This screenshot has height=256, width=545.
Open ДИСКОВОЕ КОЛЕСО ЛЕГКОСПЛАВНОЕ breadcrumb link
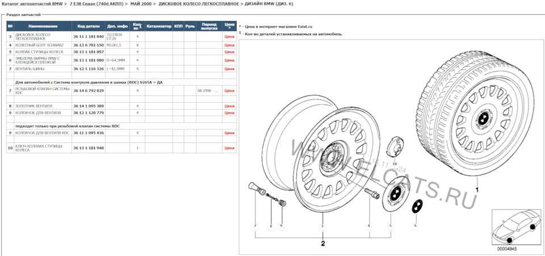tap(199, 3)
